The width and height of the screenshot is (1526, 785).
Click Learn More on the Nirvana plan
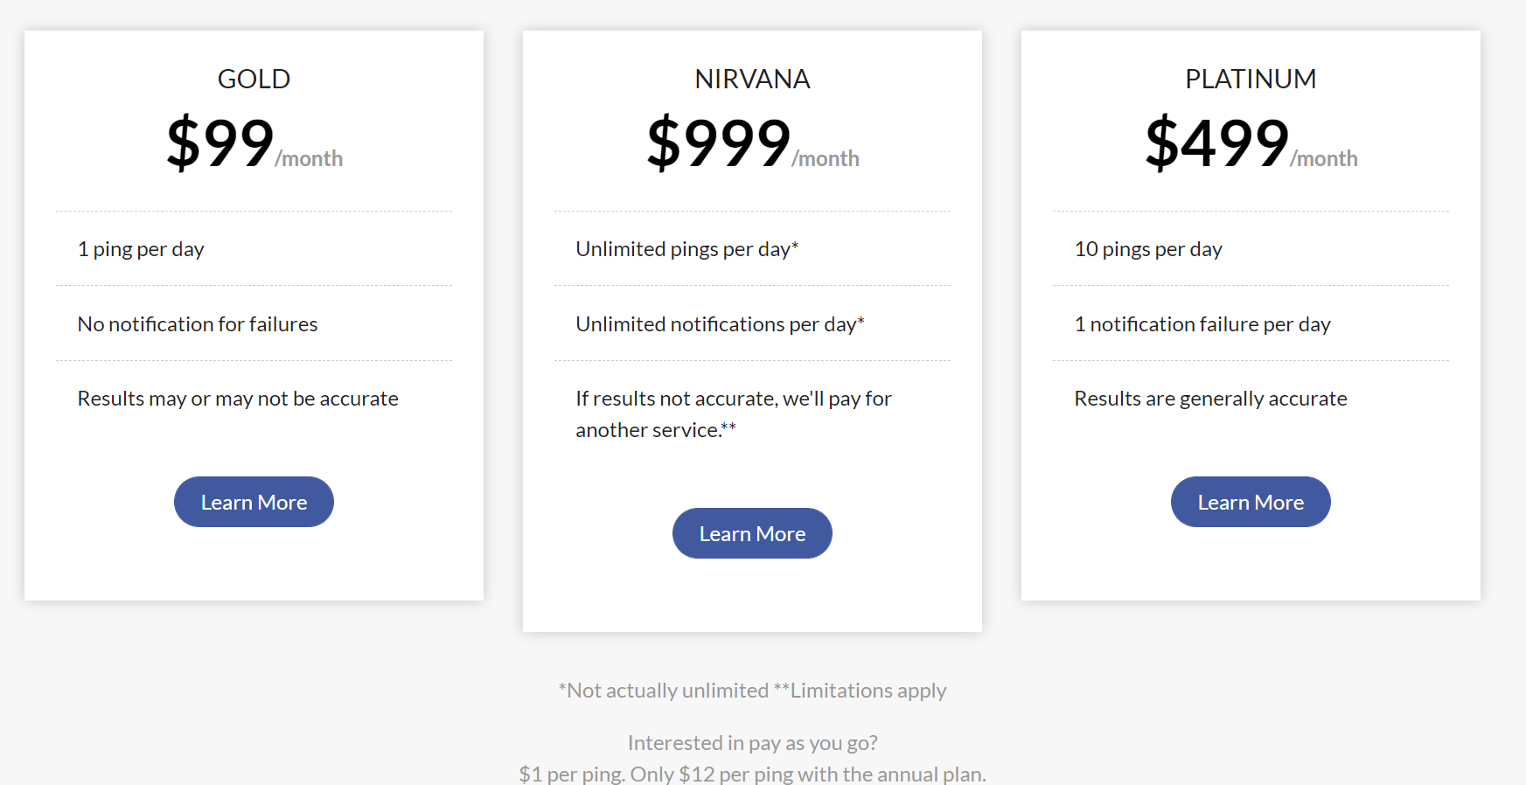[x=752, y=533]
